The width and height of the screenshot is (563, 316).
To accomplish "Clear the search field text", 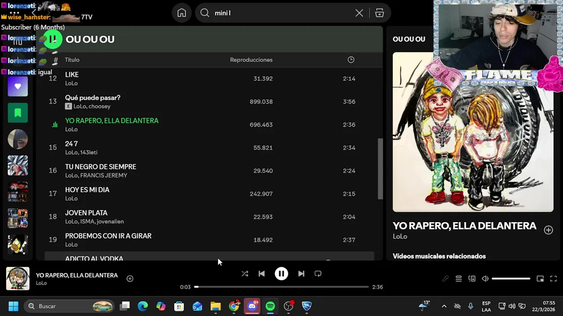I will [x=359, y=13].
